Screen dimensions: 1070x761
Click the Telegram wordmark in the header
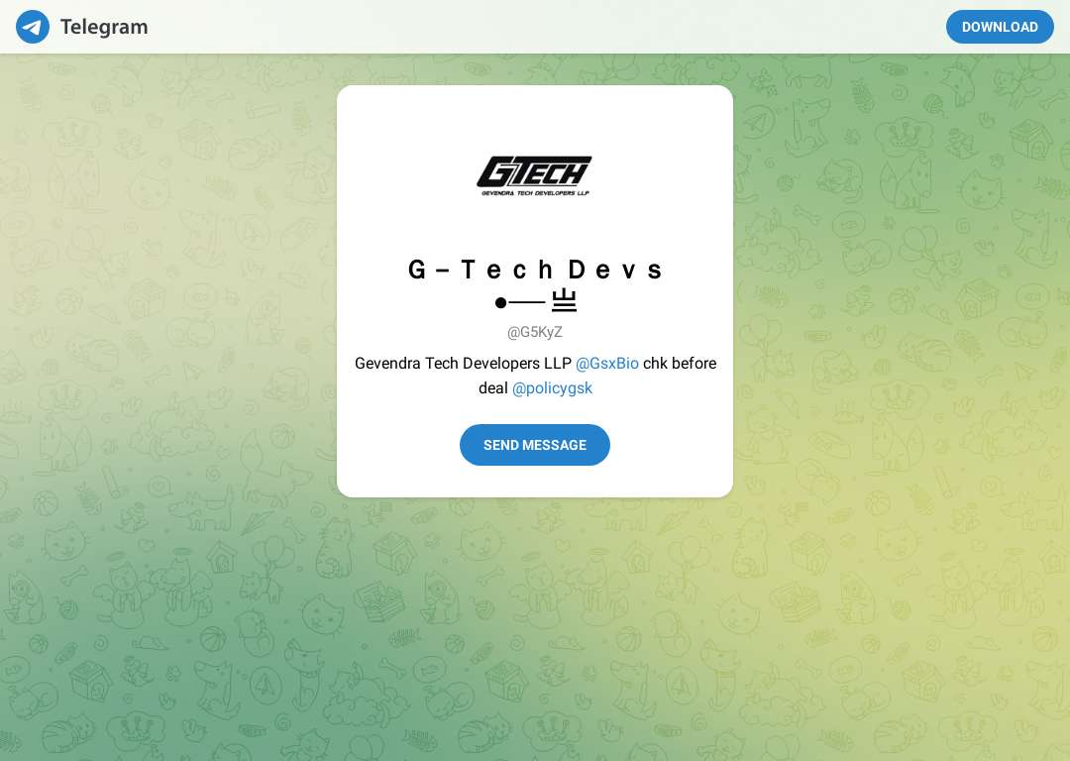tap(104, 27)
